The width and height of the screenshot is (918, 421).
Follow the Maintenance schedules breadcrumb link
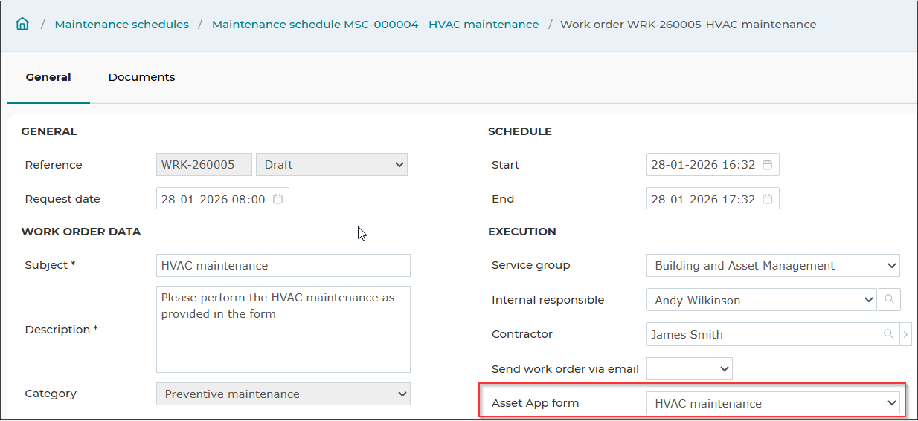122,24
